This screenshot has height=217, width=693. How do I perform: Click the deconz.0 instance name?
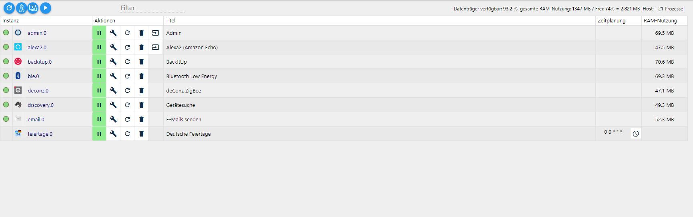[38, 90]
